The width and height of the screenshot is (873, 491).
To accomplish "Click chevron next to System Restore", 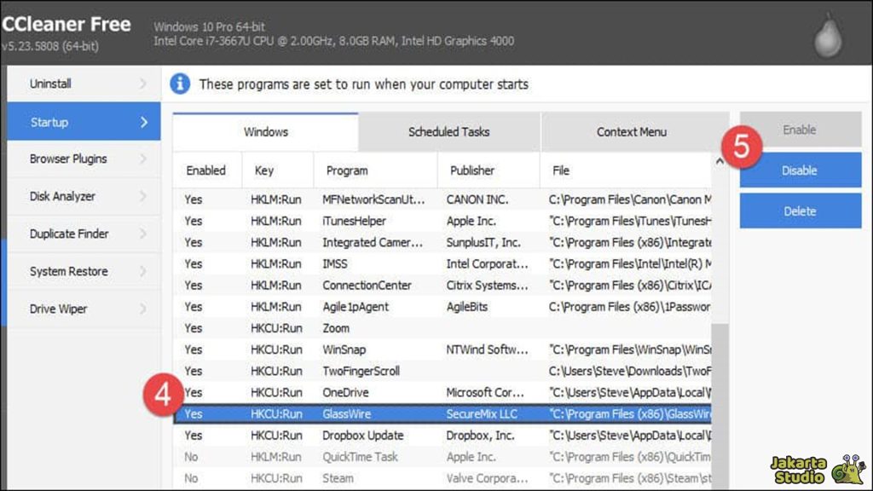I will (x=143, y=271).
